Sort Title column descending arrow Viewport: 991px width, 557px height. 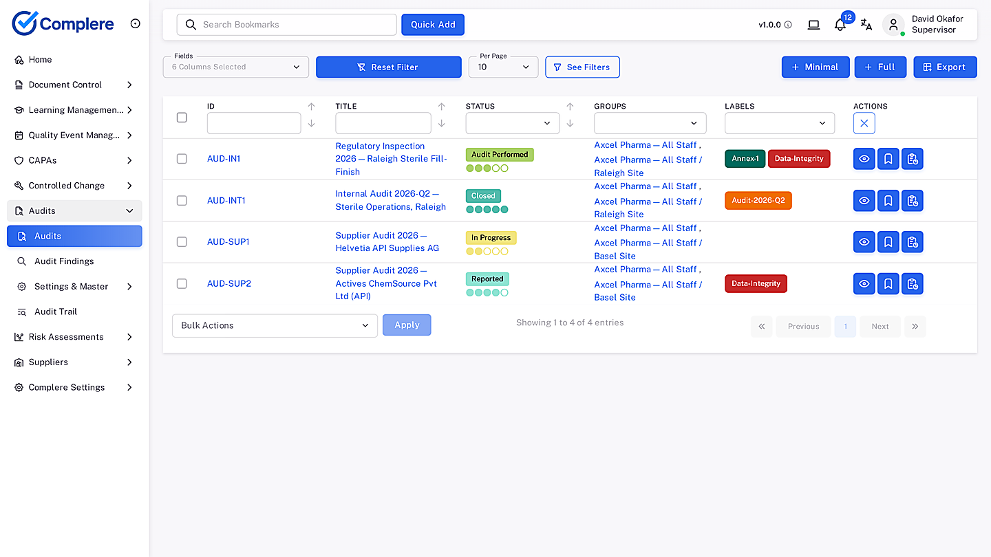click(x=441, y=124)
